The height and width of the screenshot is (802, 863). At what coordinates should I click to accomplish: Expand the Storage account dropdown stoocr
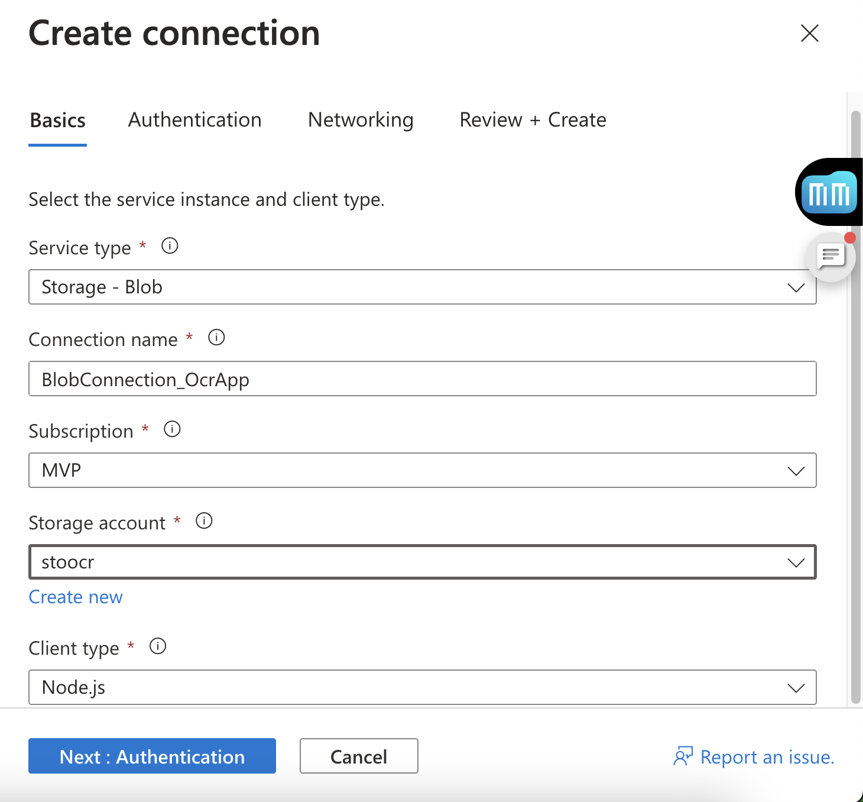tap(423, 562)
